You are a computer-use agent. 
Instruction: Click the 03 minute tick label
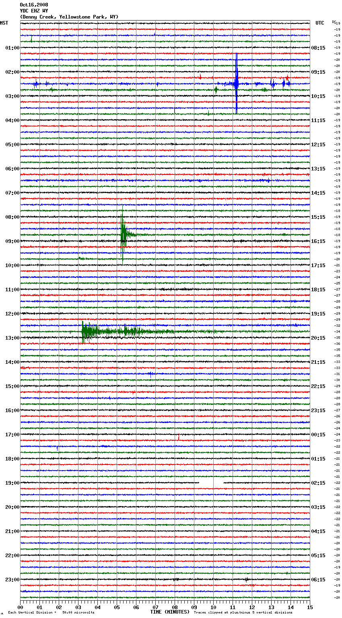[x=78, y=608]
